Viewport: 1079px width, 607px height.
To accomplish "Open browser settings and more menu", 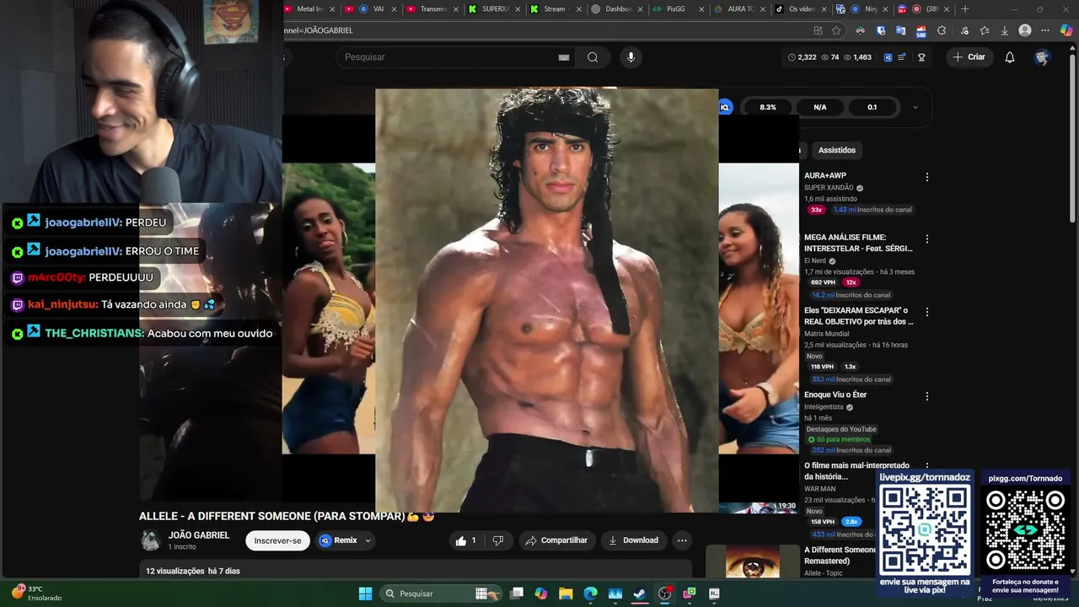I will [1045, 30].
